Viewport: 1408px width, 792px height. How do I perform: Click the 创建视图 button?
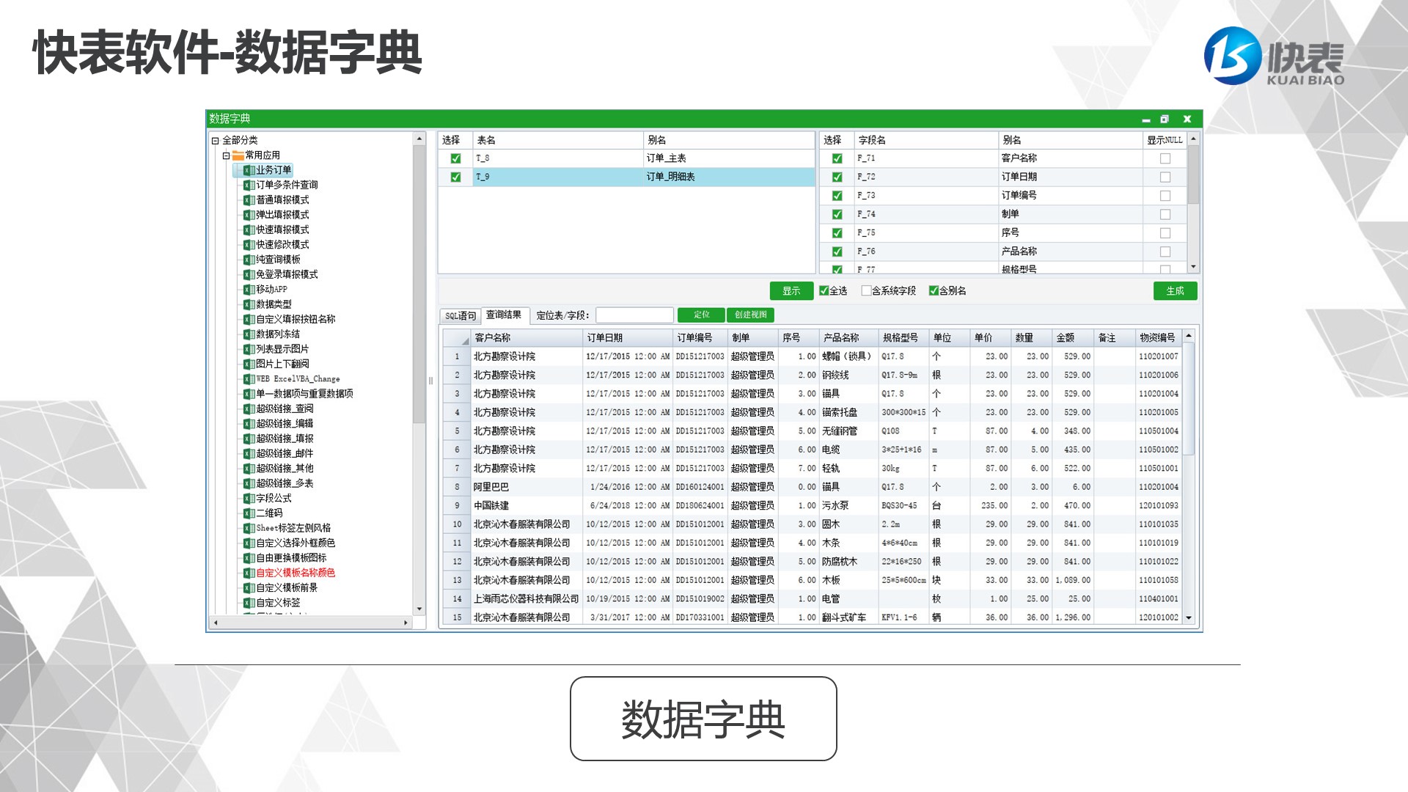(x=751, y=315)
